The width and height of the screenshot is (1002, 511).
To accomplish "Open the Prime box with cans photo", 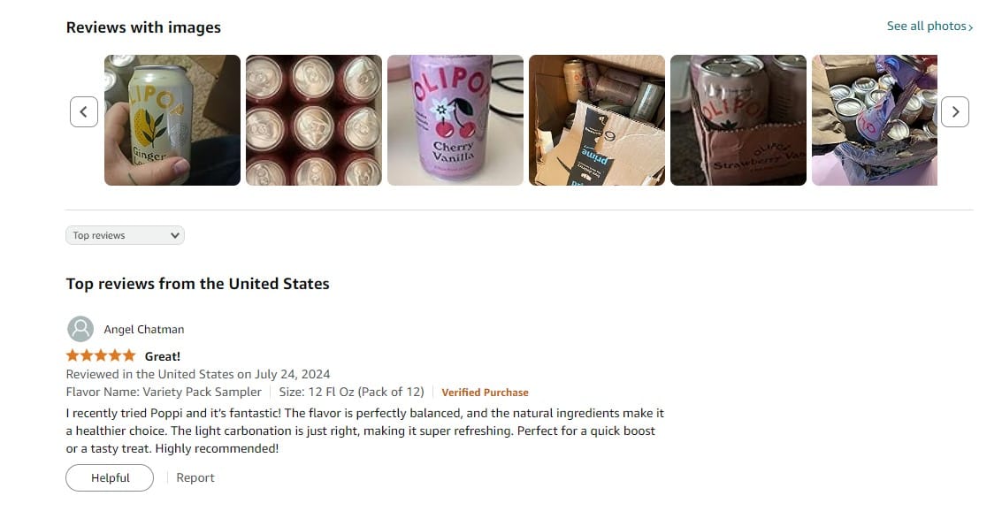I will pos(597,120).
